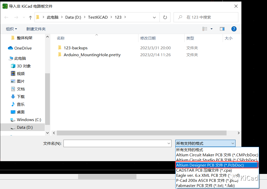
Task: Click the Windows (C:) drive icon
Action: (13, 120)
